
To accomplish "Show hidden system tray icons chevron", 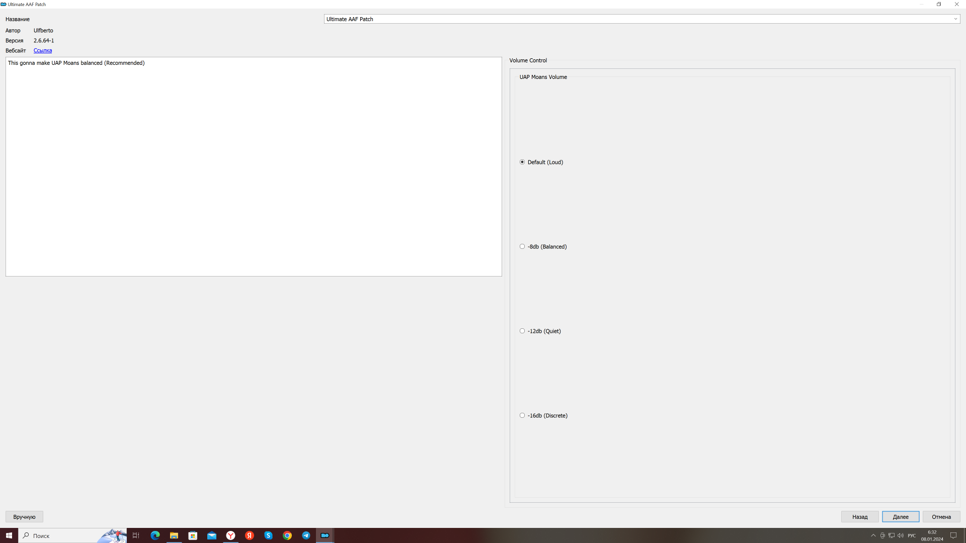I will (x=873, y=535).
